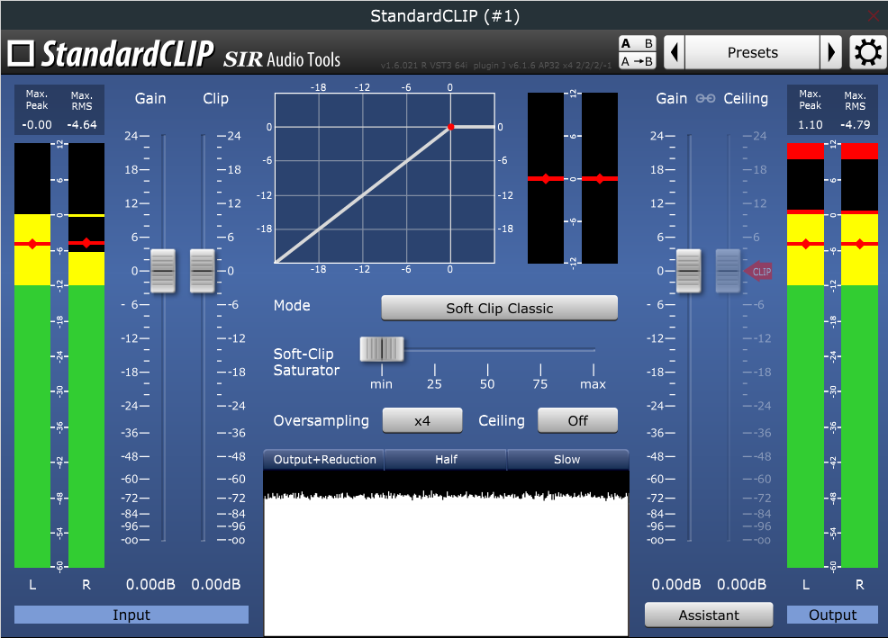Click the right gain reduction meter
This screenshot has width=888, height=638.
click(x=600, y=178)
